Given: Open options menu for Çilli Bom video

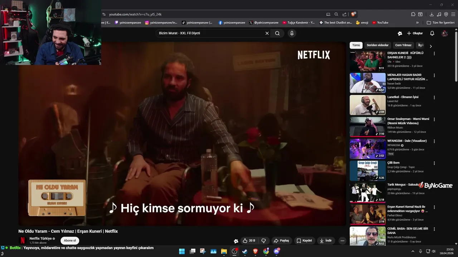Looking at the screenshot, I should pyautogui.click(x=434, y=163).
